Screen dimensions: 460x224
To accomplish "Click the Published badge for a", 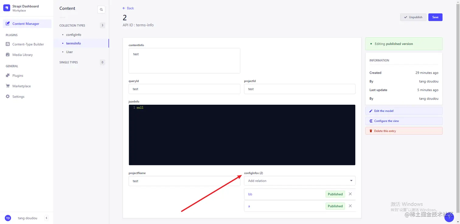I will [335, 206].
